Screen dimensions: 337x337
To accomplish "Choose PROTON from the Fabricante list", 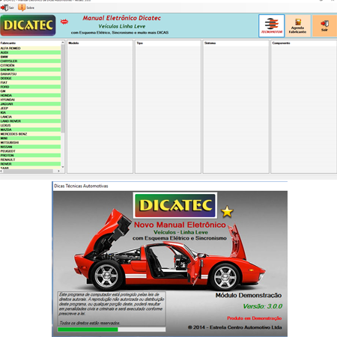I will click(30, 155).
